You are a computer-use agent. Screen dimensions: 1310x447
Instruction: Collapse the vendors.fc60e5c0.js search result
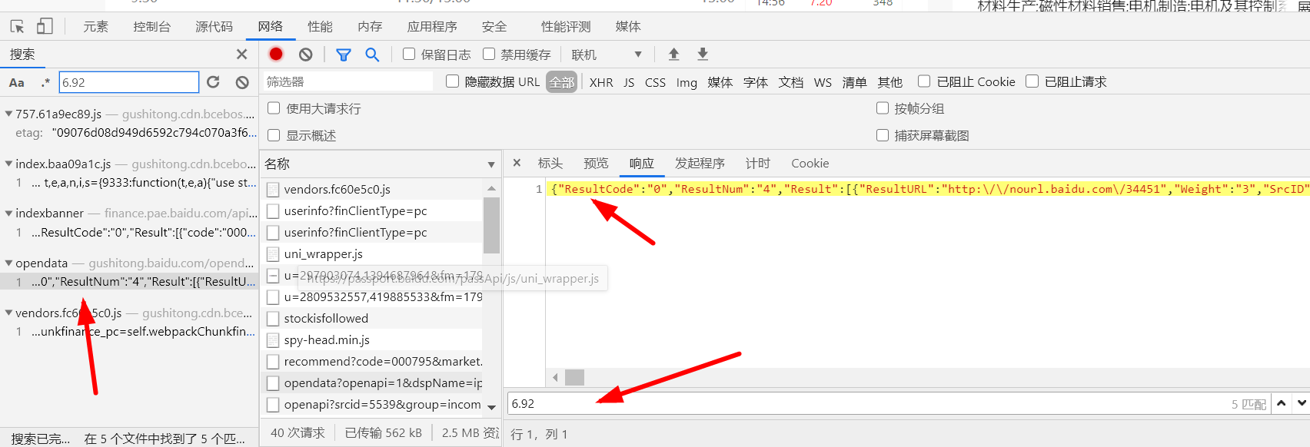8,313
